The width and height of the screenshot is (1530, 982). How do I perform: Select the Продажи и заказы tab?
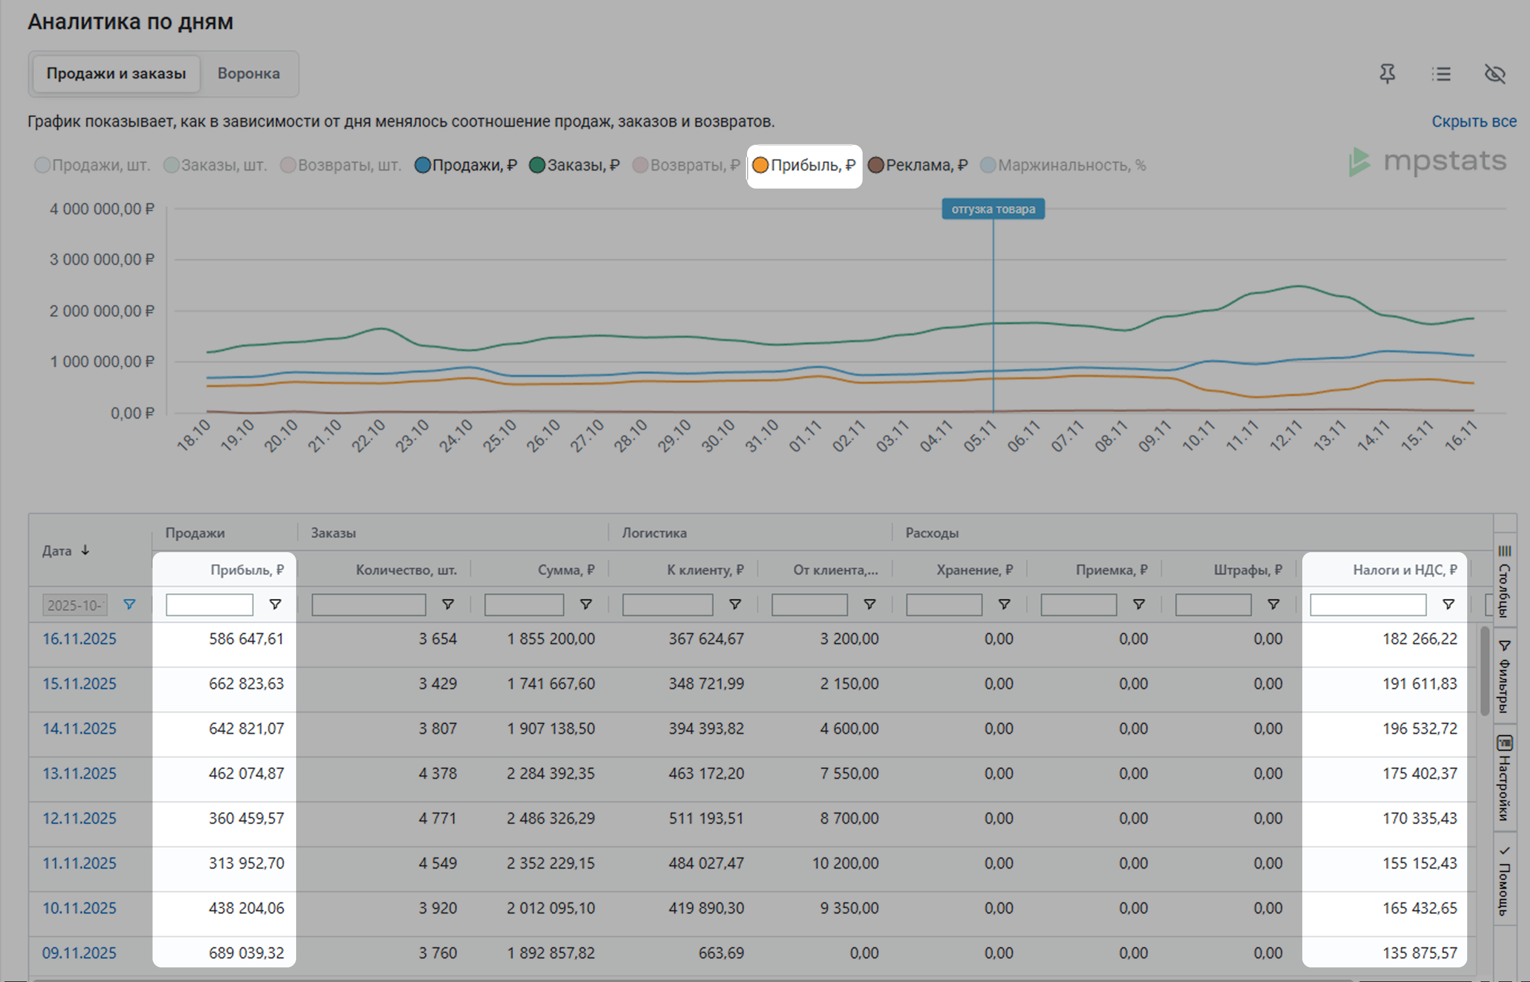pos(116,74)
